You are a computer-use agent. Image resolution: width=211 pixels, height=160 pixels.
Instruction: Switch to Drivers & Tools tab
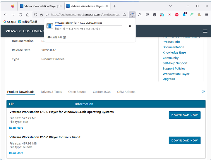pos(51,92)
